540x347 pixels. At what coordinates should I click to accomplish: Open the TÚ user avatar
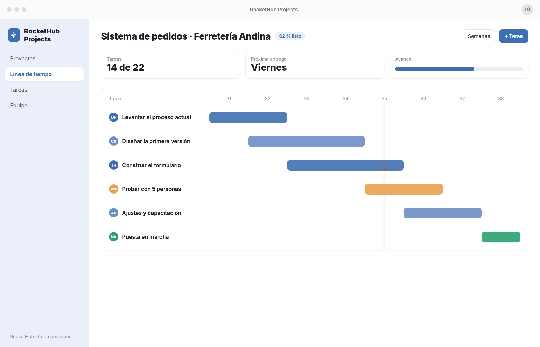pyautogui.click(x=527, y=10)
